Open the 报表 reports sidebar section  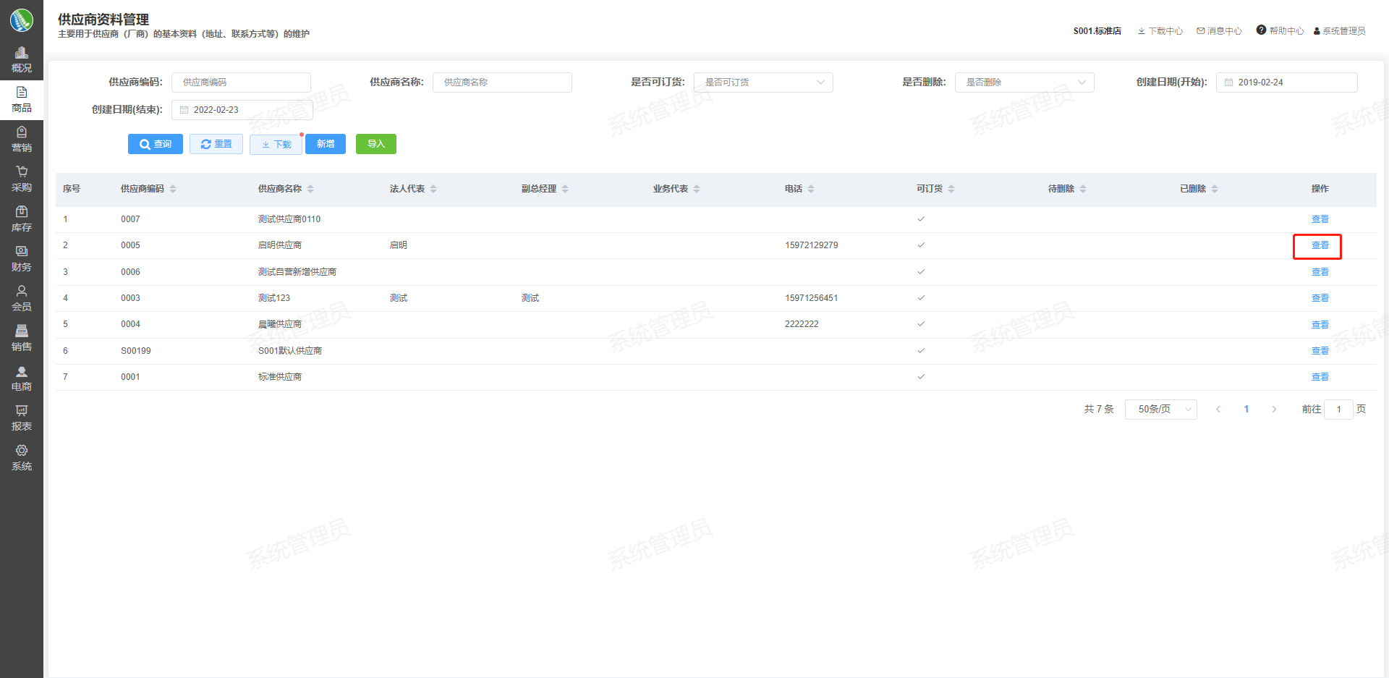pyautogui.click(x=22, y=418)
